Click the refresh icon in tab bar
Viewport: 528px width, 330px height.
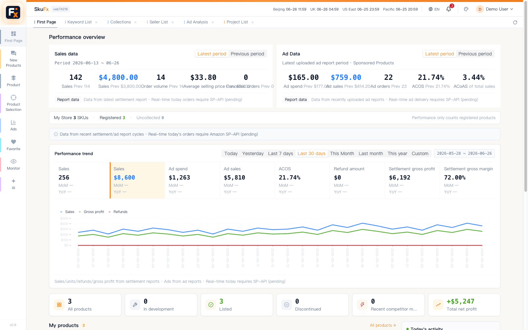[515, 22]
